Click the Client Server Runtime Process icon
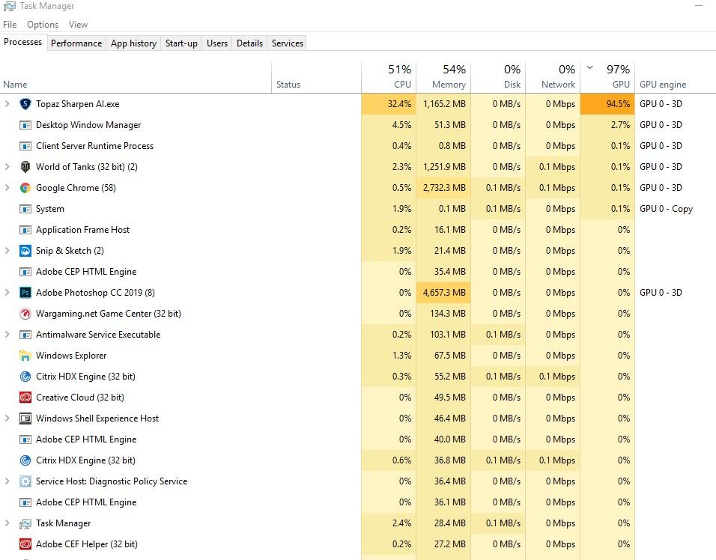716x560 pixels. click(x=25, y=146)
